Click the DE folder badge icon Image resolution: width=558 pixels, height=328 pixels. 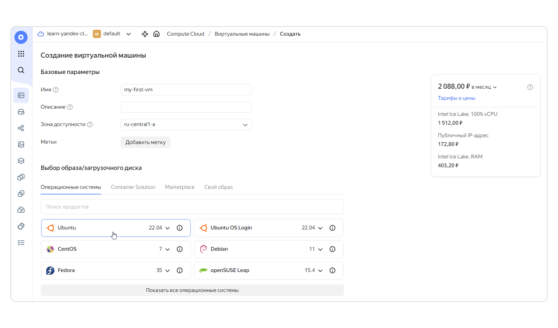pyautogui.click(x=97, y=34)
